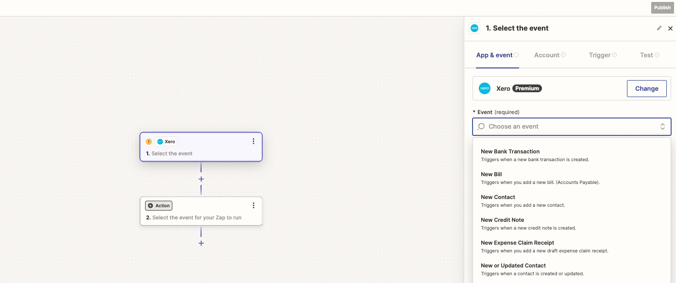The width and height of the screenshot is (676, 283).
Task: Click the Xero app chip on step 1
Action: pyautogui.click(x=166, y=142)
